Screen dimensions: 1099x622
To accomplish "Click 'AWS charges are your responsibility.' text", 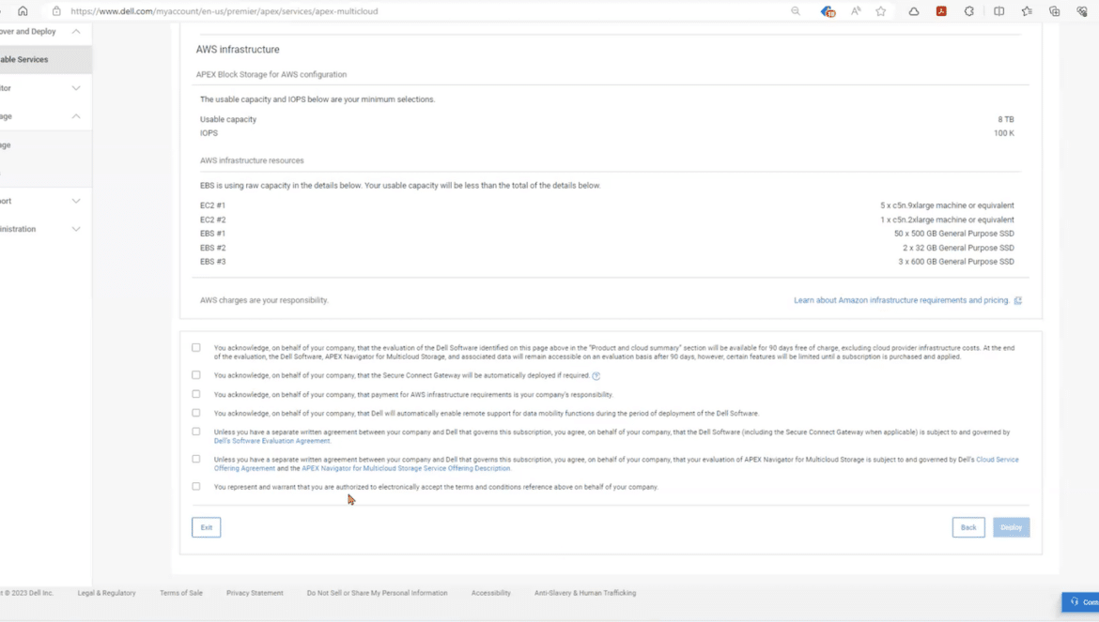I will (x=264, y=300).
